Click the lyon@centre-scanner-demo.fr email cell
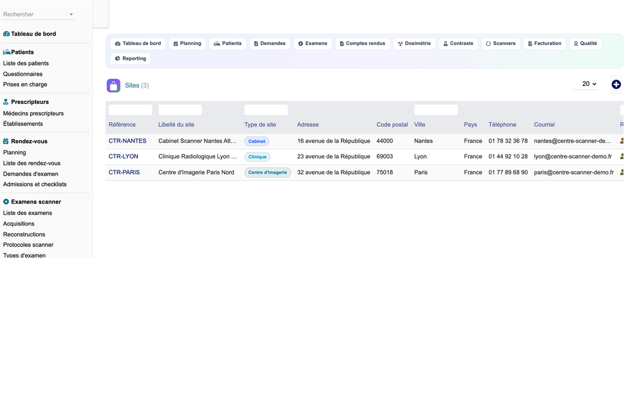The height and width of the screenshot is (394, 637). point(573,156)
